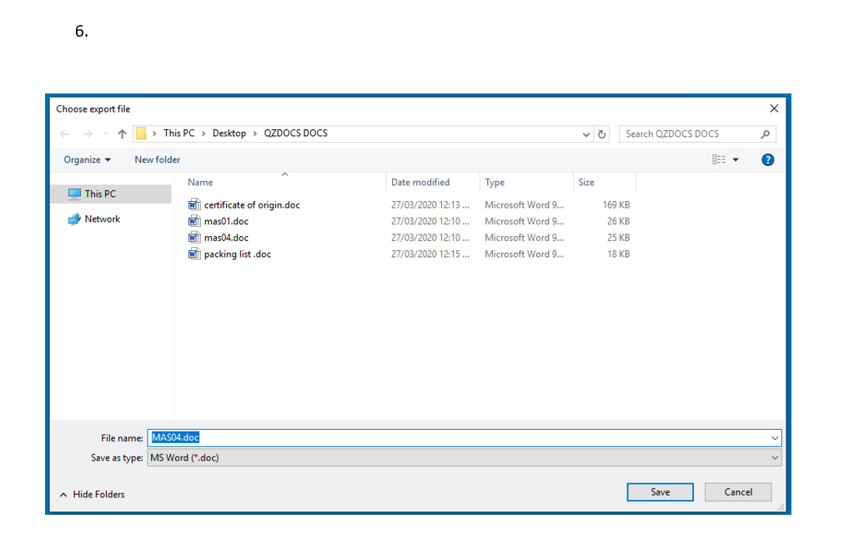Go up one folder level
This screenshot has width=864, height=549.
pyautogui.click(x=123, y=134)
